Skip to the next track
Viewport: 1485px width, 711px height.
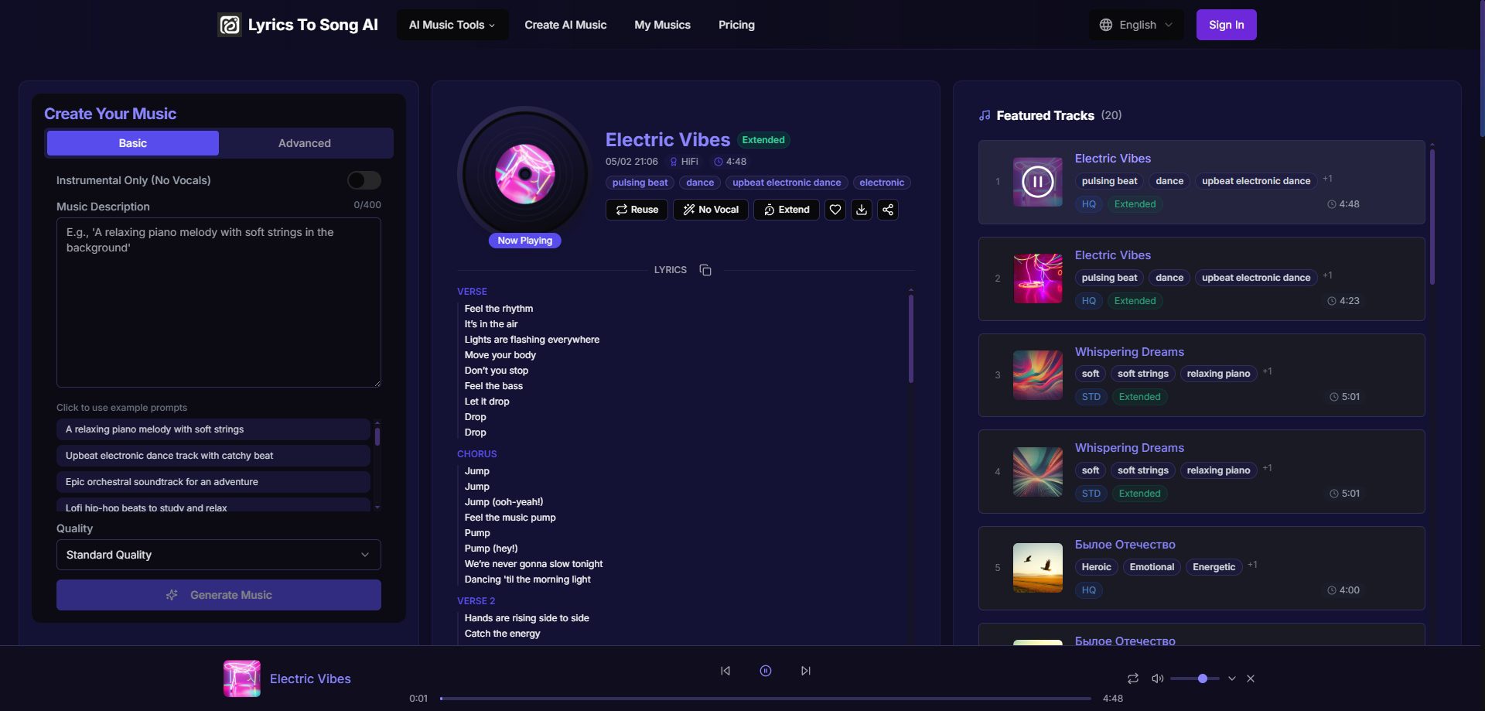tap(804, 671)
